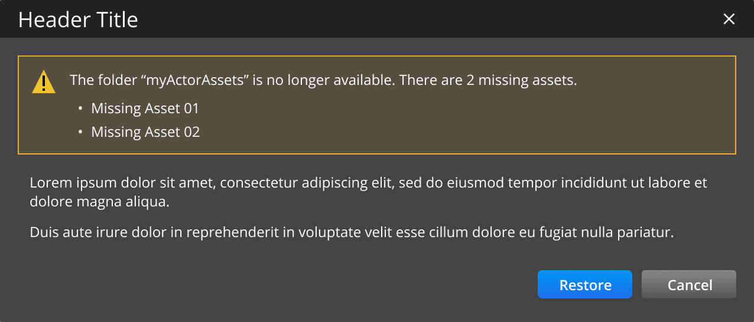Click the Restore button

pyautogui.click(x=584, y=285)
